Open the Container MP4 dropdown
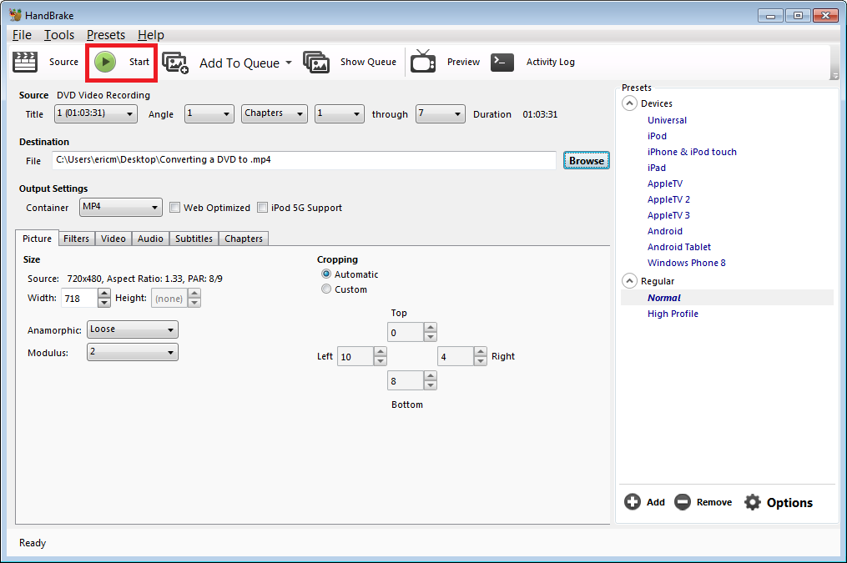 [x=121, y=208]
